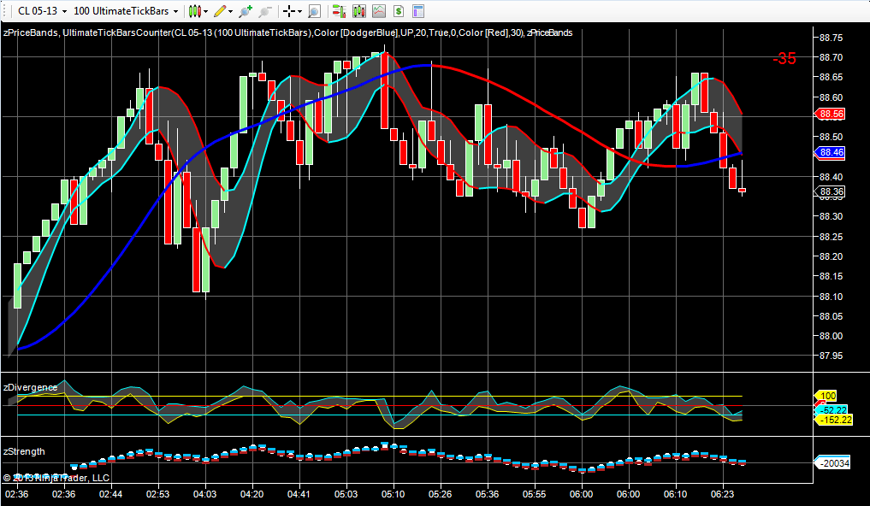The height and width of the screenshot is (506, 870).
Task: Open the chart properties window icon
Action: point(418,11)
